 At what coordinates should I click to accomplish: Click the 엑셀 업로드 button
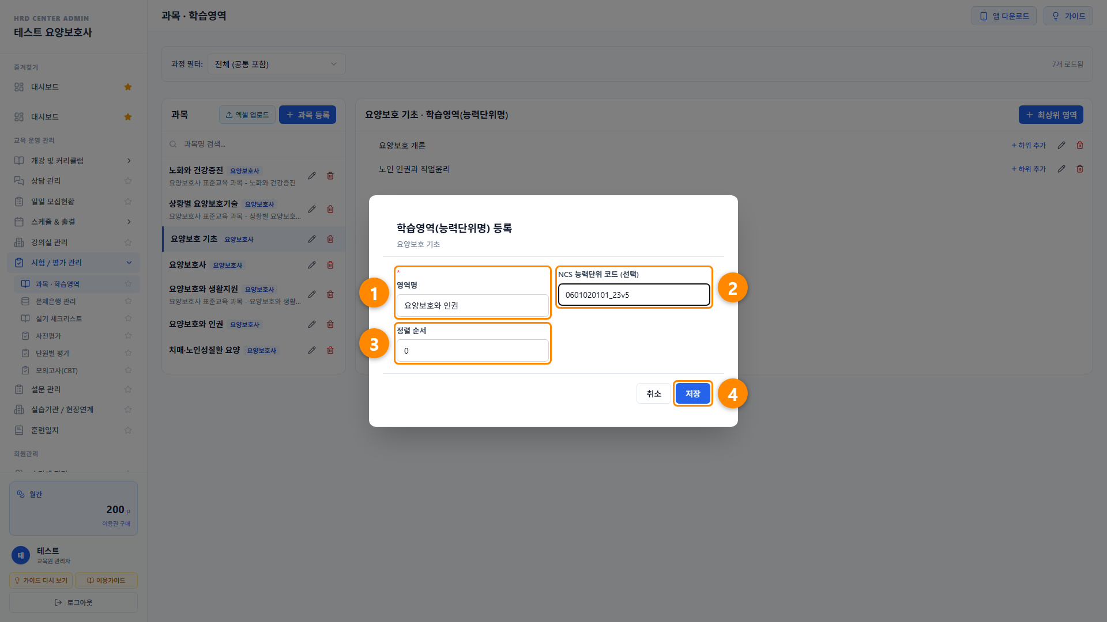[247, 115]
